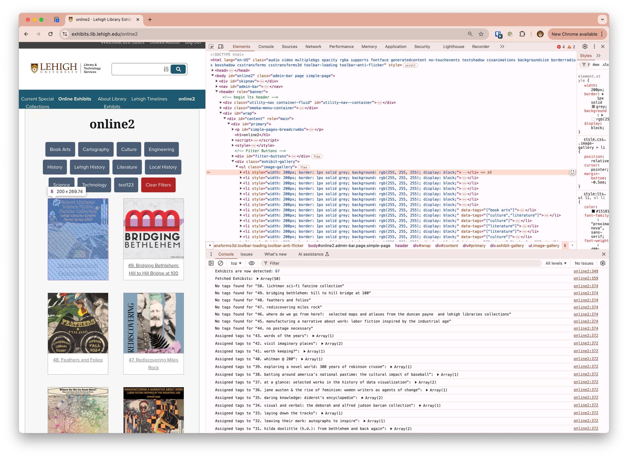Click the flex badge on ul.image-gallery

click(304, 167)
